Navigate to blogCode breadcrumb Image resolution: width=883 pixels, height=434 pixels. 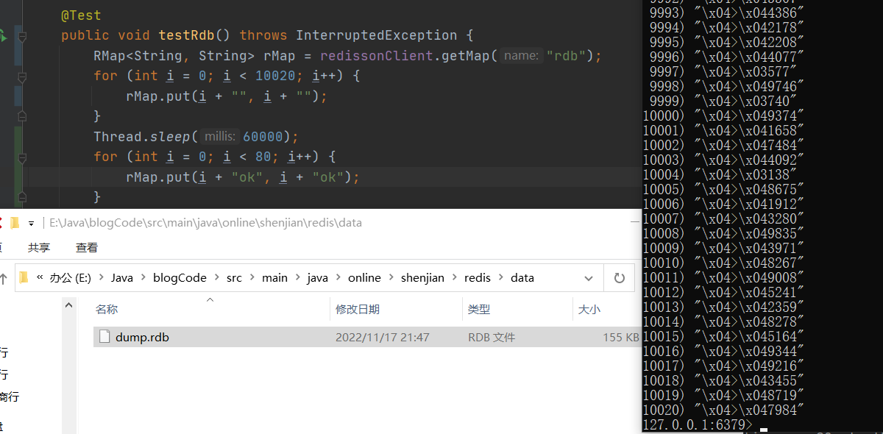click(x=180, y=277)
